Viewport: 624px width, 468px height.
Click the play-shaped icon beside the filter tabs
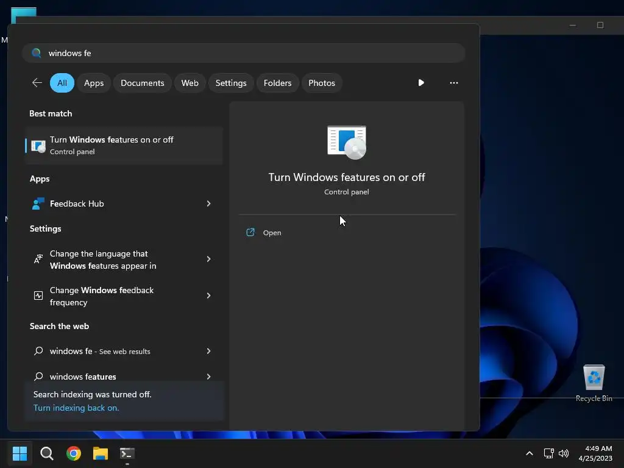(421, 83)
